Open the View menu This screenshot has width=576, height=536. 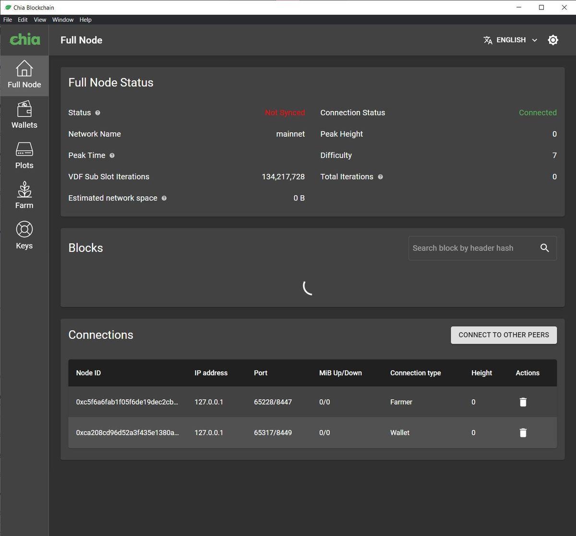pos(40,20)
